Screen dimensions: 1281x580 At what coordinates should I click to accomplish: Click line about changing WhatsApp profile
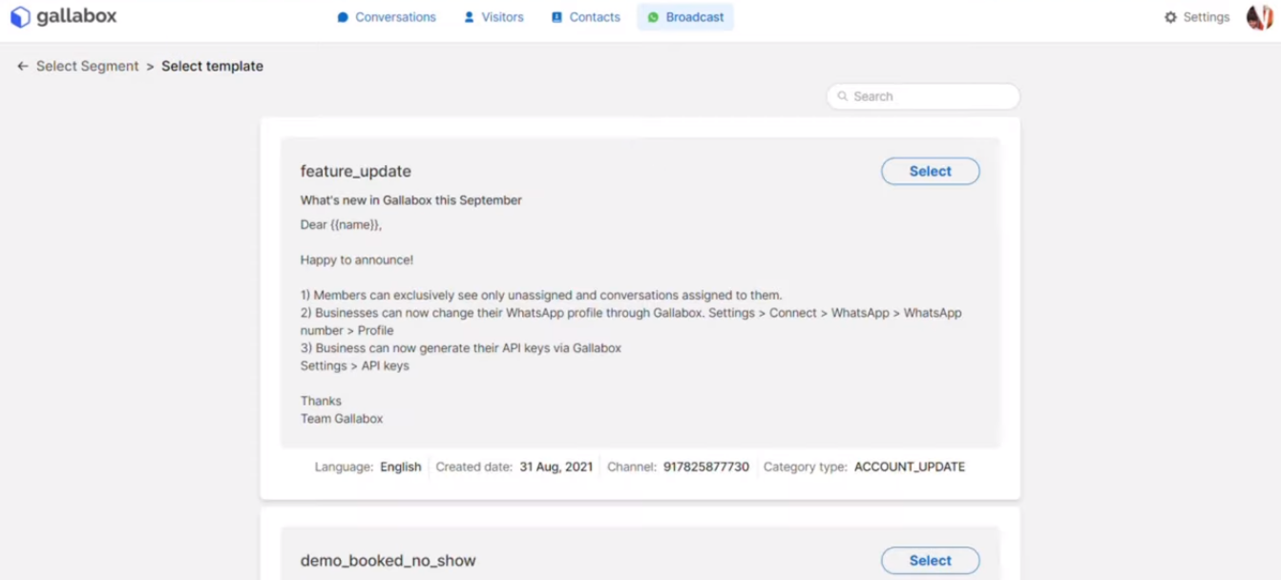(631, 321)
